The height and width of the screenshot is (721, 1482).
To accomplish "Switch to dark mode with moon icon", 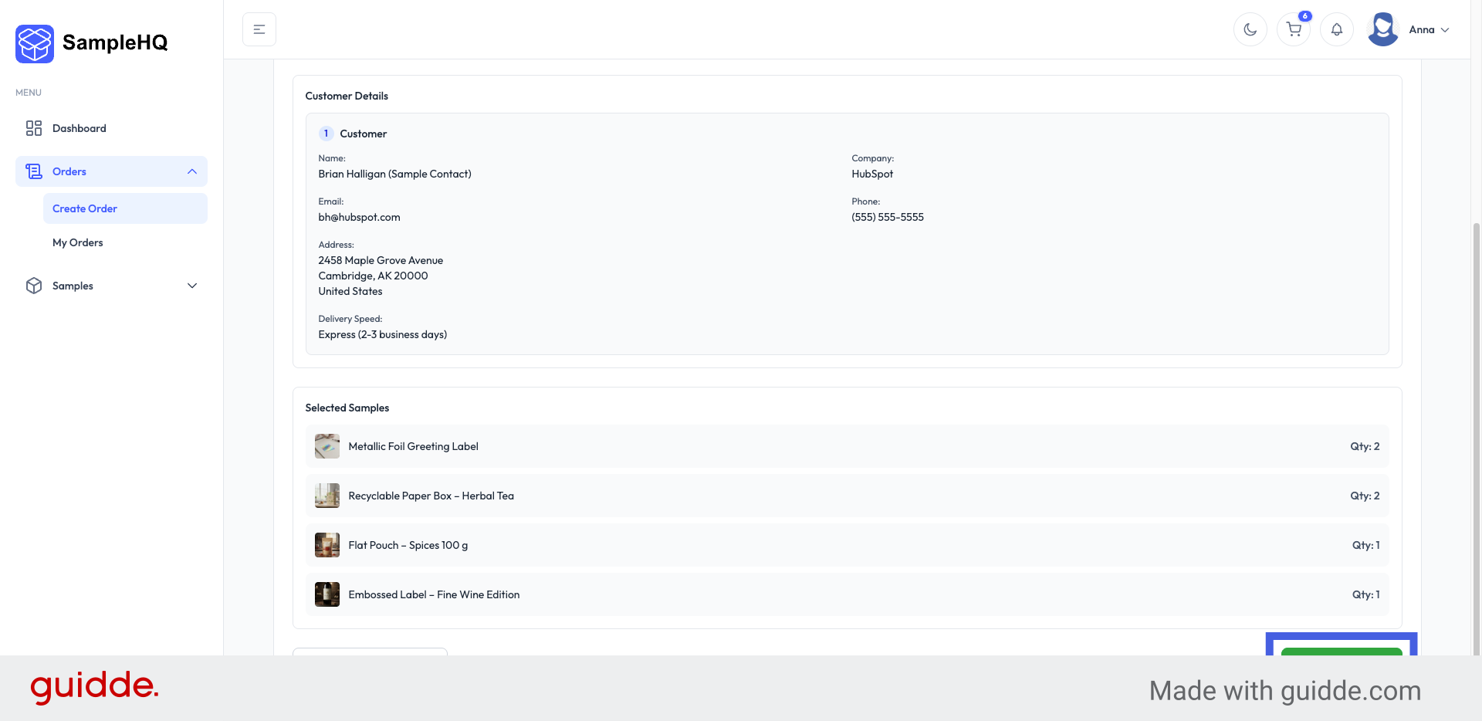I will point(1250,29).
